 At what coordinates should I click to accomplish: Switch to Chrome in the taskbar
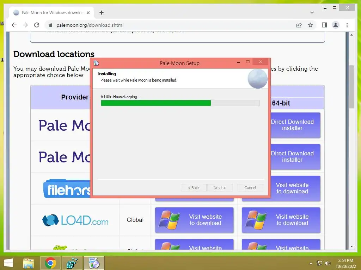[x=50, y=263]
